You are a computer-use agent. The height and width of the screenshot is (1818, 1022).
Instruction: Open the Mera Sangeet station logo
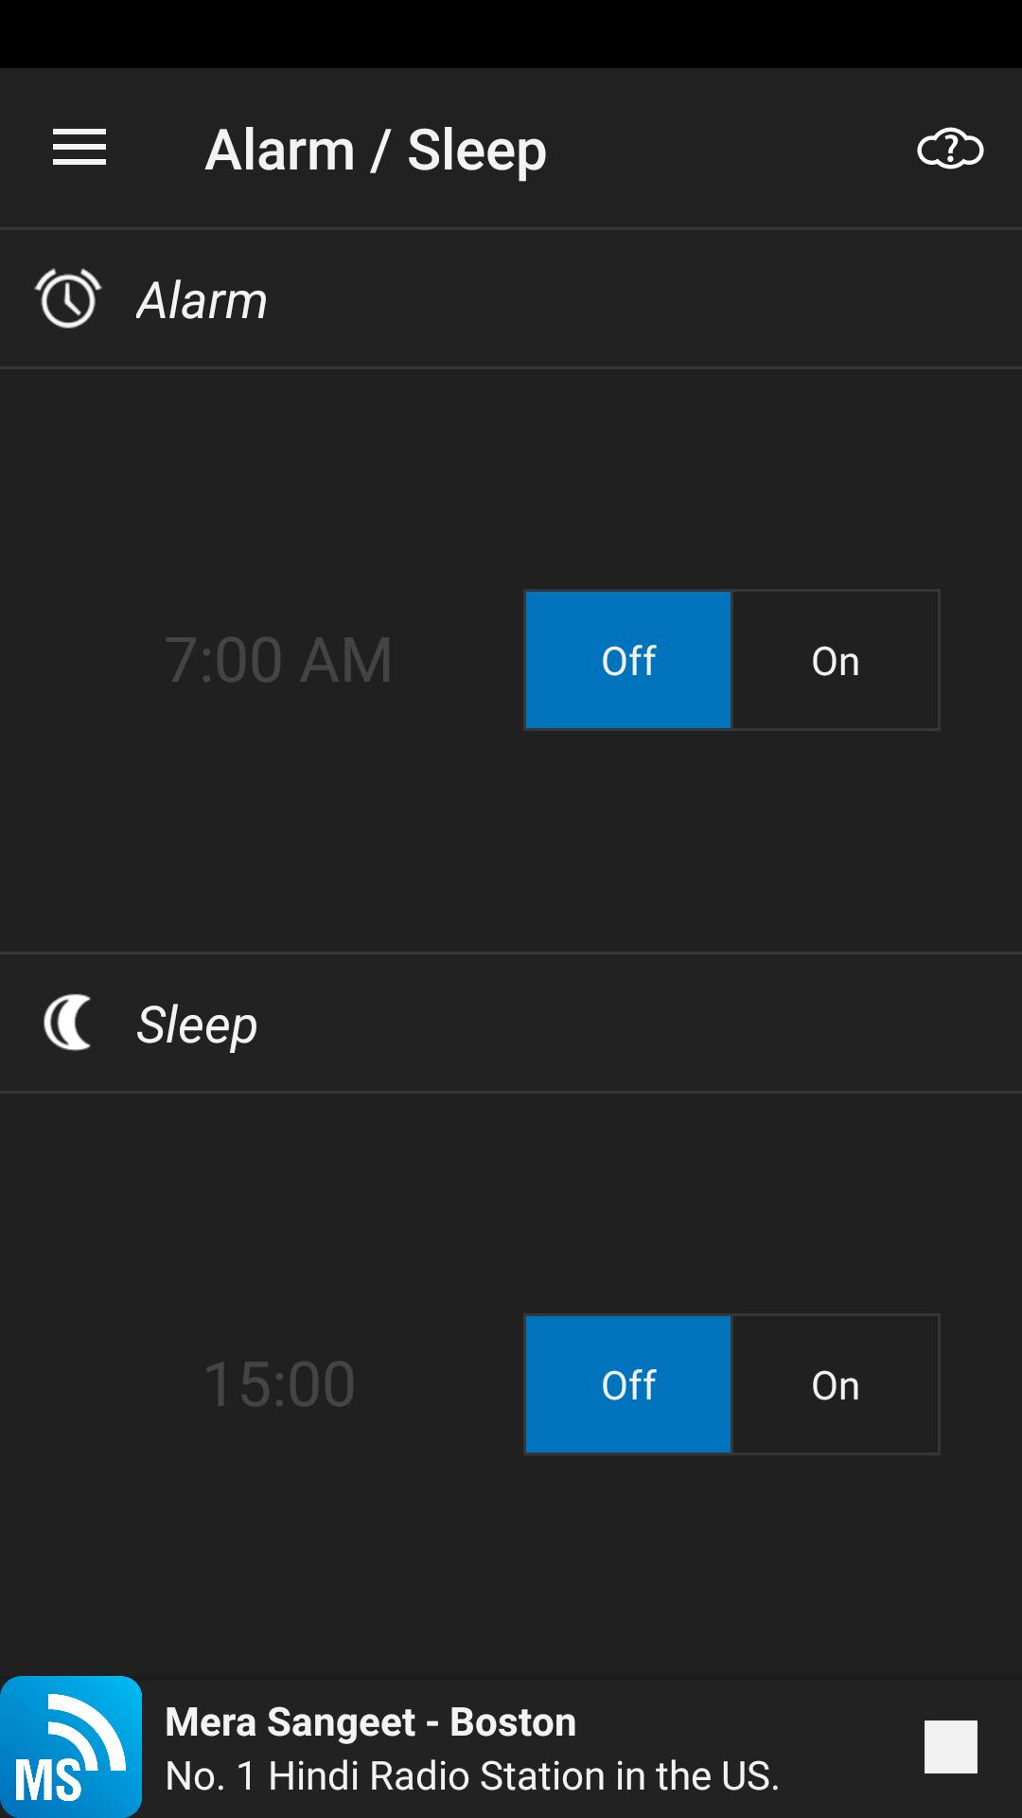[x=71, y=1746]
